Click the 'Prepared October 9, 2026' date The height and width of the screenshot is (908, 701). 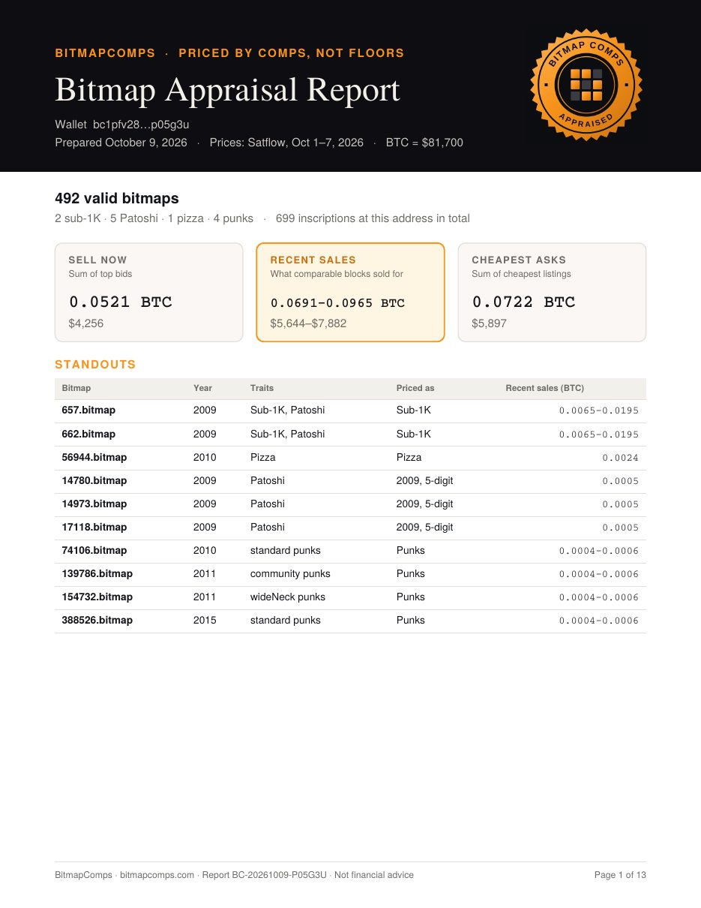121,142
